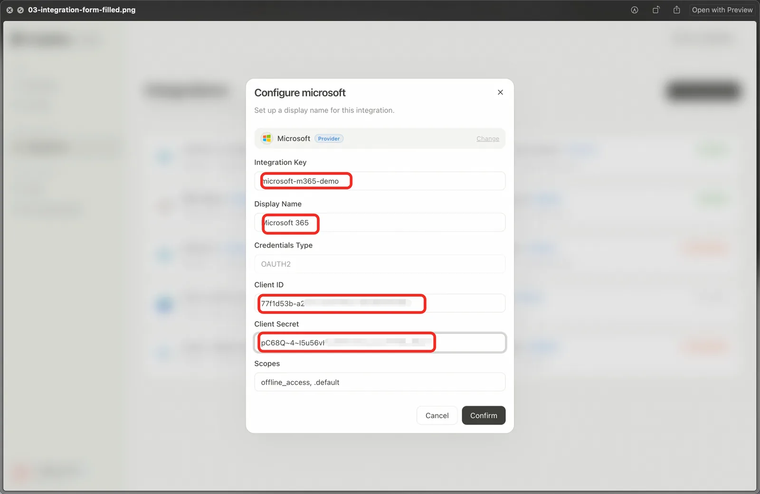The width and height of the screenshot is (760, 494).
Task: Click the Change provider link
Action: tap(488, 139)
